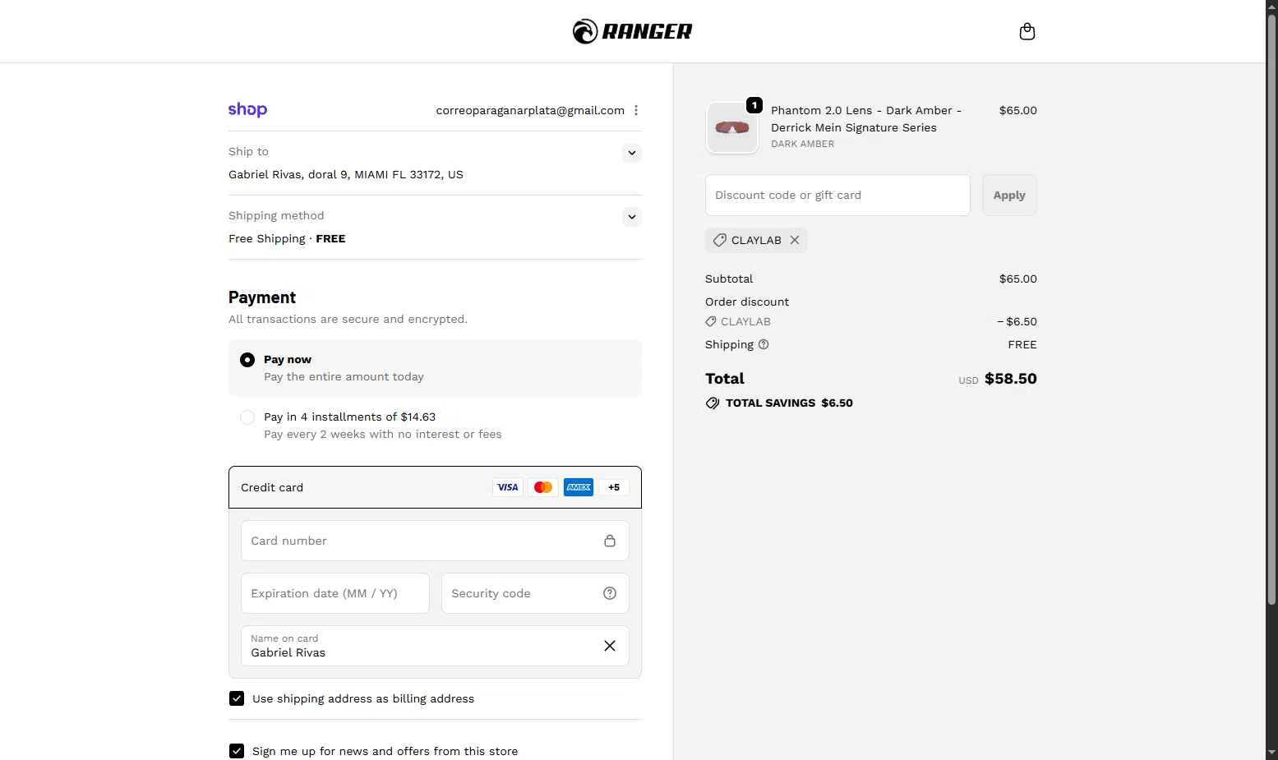
Task: Click the Discount code or gift card field
Action: pos(837,195)
